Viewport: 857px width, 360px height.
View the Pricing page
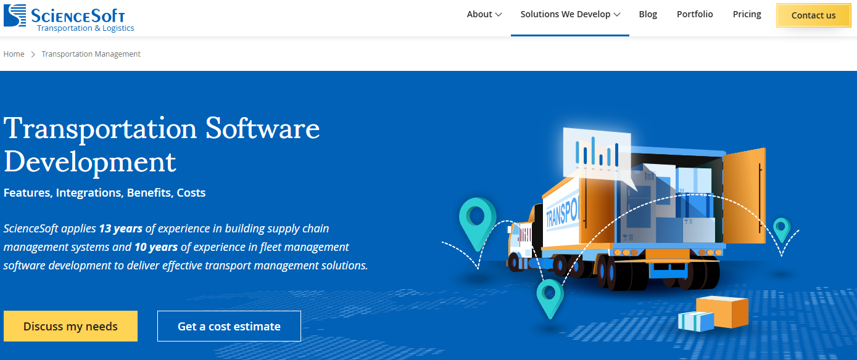747,14
